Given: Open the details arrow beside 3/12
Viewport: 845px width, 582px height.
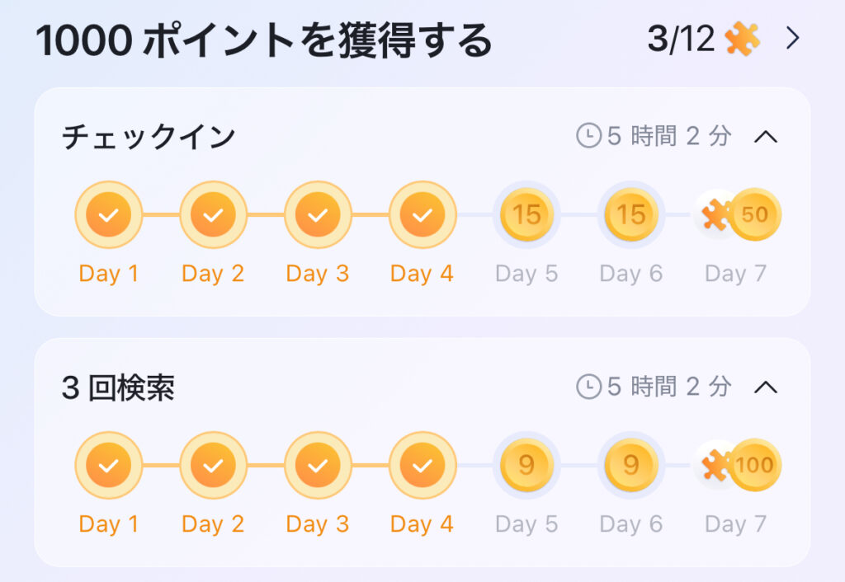Looking at the screenshot, I should pyautogui.click(x=792, y=39).
